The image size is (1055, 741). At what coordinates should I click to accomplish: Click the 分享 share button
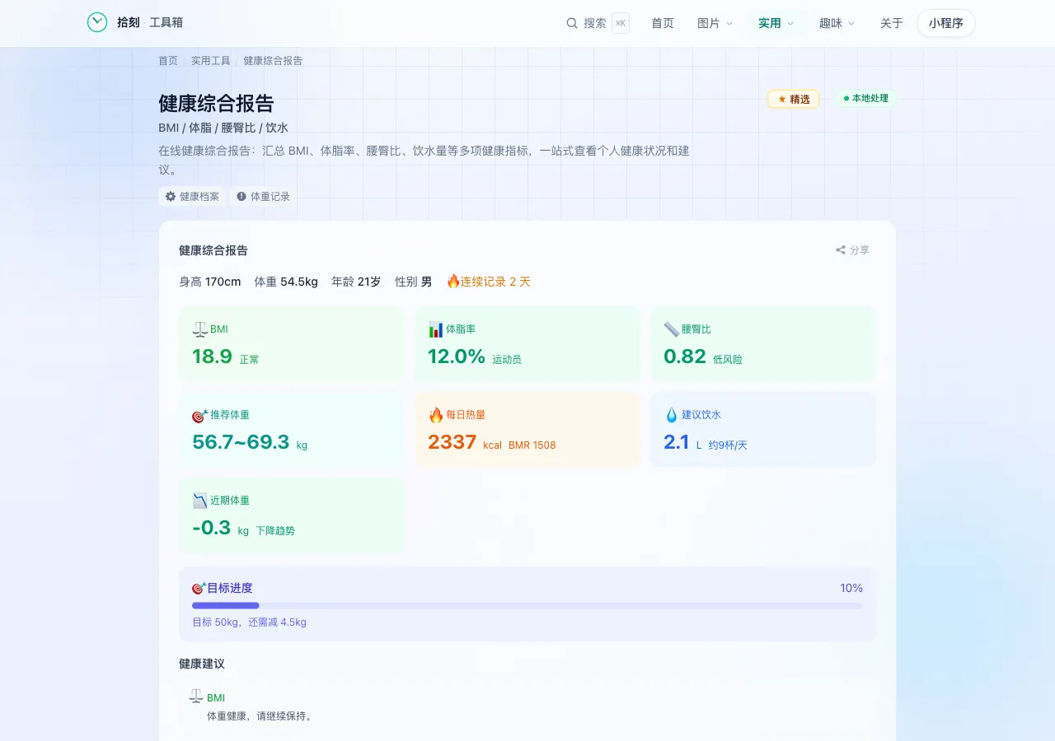click(x=852, y=250)
